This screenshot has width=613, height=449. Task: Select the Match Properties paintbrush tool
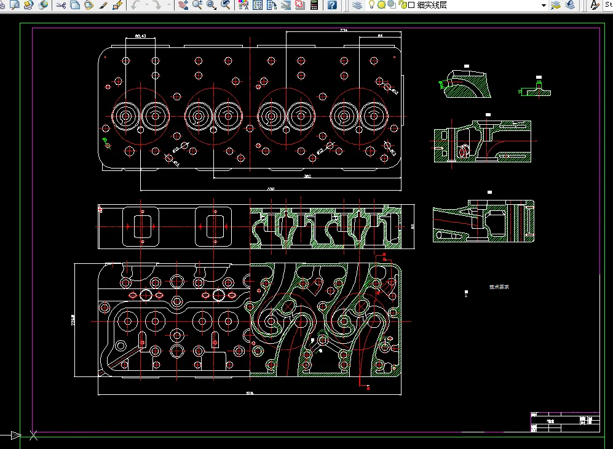coord(103,5)
